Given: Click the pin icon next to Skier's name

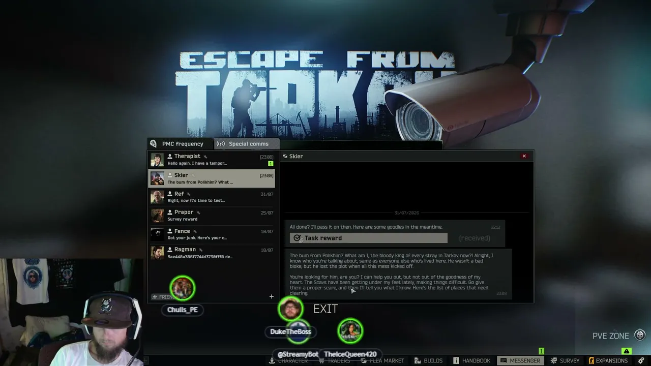Looking at the screenshot, I should click(x=193, y=175).
